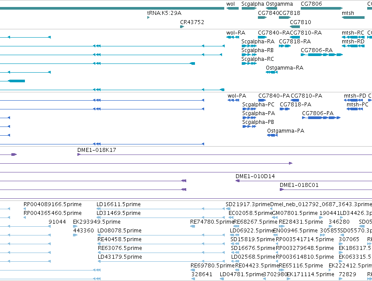Click the Scgalpha-RC transcript label

click(257, 59)
